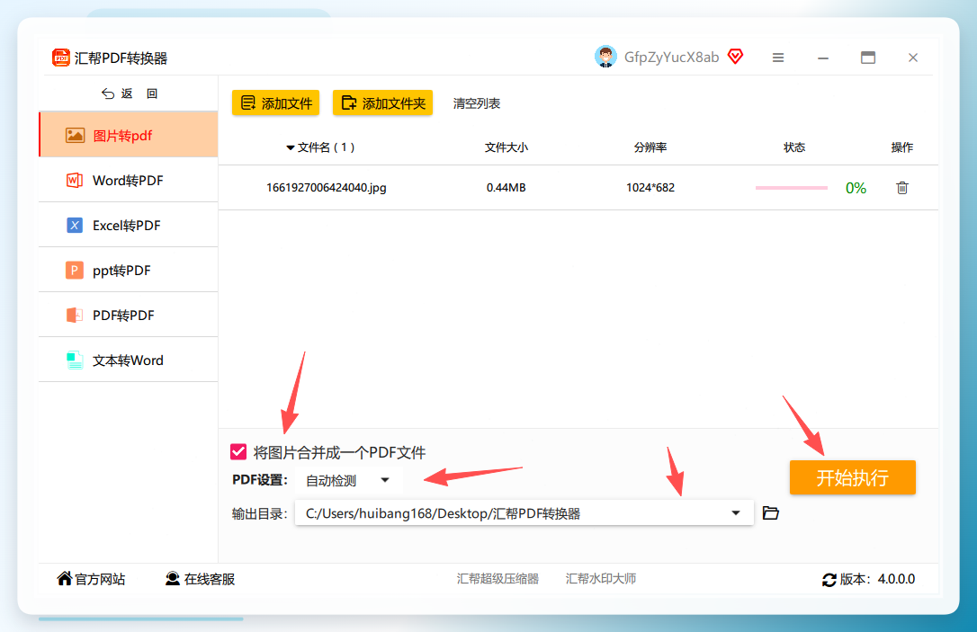Click 清空列表 to clear list

tap(477, 103)
